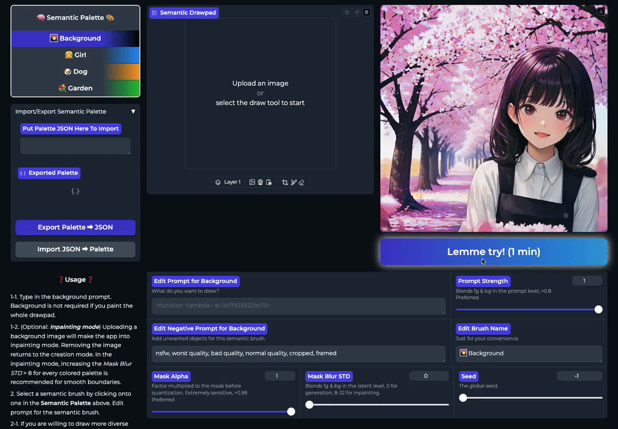This screenshot has height=429, width=618.
Task: Click the negative prompt text field
Action: (298, 354)
